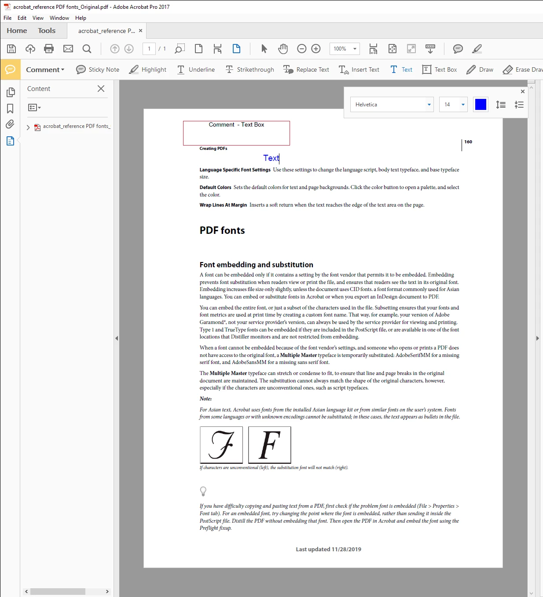Click the blue text color swatch
Image resolution: width=543 pixels, height=597 pixels.
click(481, 105)
